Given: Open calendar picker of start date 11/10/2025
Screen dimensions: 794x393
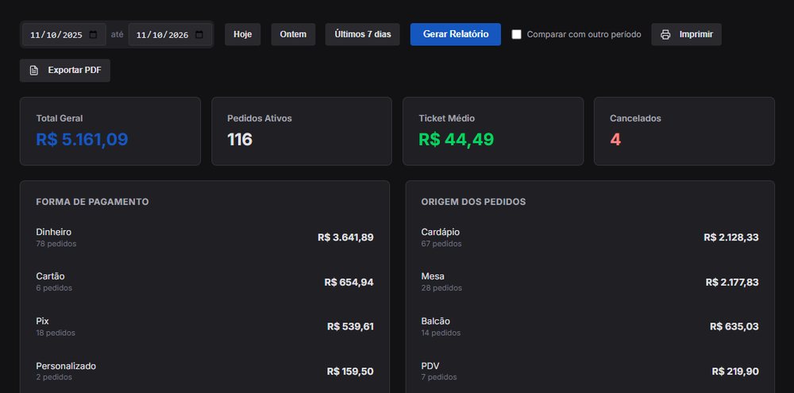Looking at the screenshot, I should pyautogui.click(x=93, y=34).
